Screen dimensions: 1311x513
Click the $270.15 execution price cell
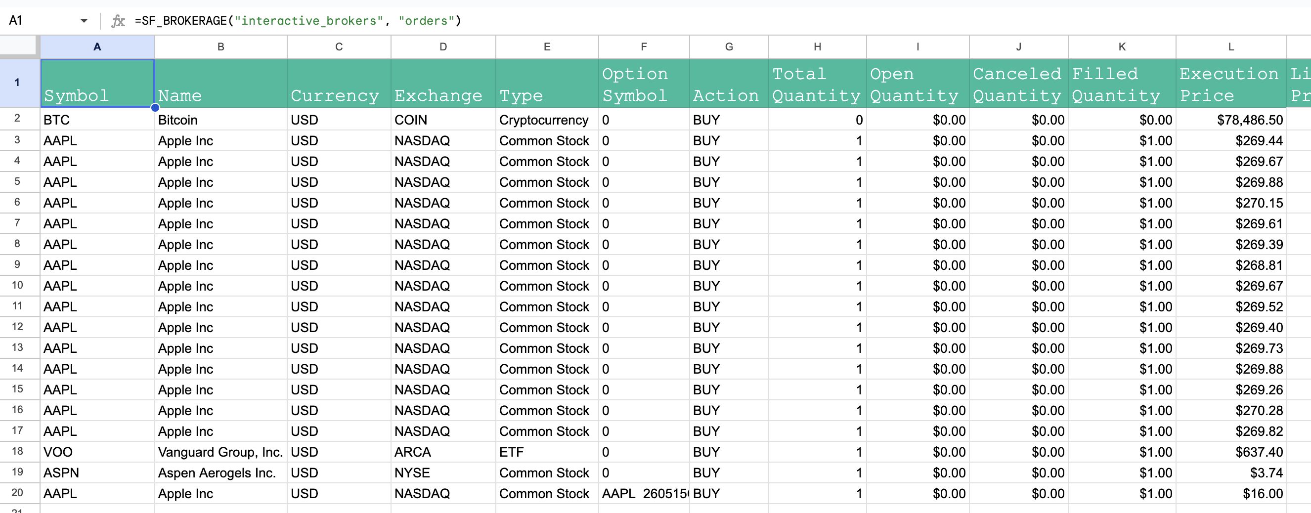(x=1231, y=203)
